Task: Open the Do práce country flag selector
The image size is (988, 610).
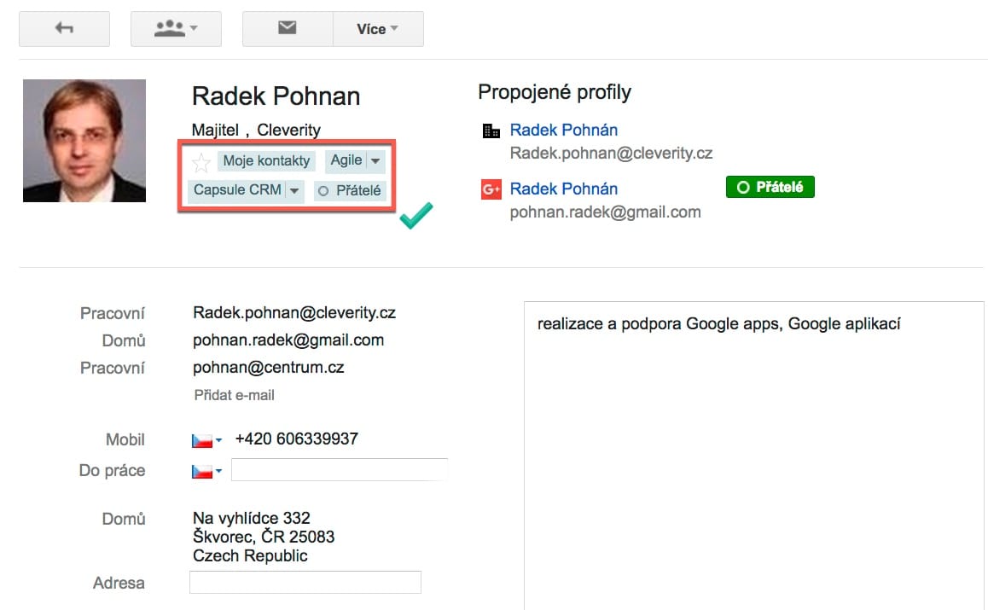Action: point(206,471)
